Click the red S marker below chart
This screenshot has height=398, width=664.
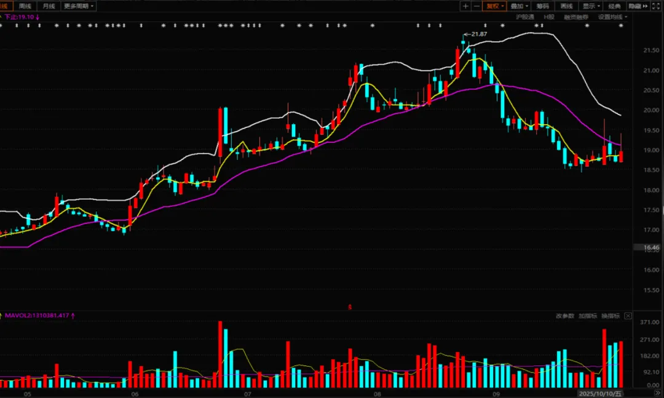coord(350,307)
